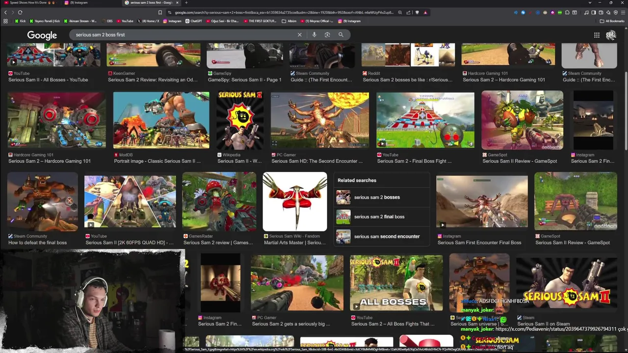Open the Google apps grid
The width and height of the screenshot is (628, 353).
[597, 35]
